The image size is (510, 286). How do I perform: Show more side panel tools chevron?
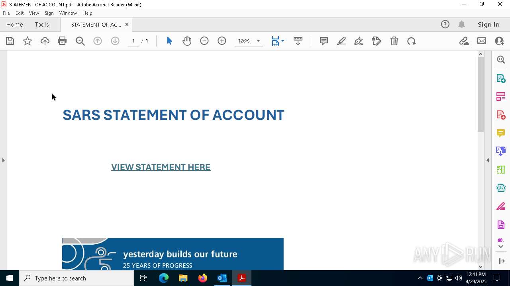click(x=501, y=246)
